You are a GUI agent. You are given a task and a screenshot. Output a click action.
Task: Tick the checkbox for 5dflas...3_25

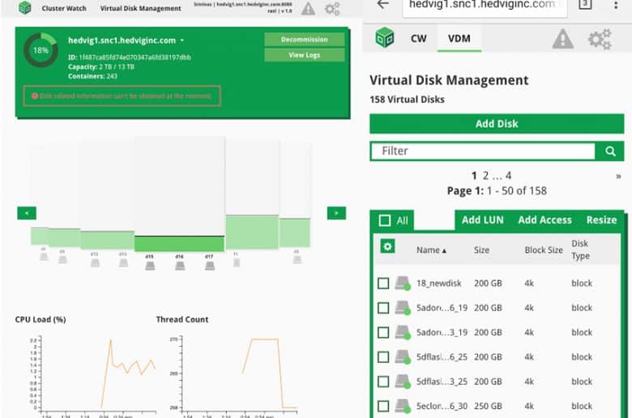point(383,382)
